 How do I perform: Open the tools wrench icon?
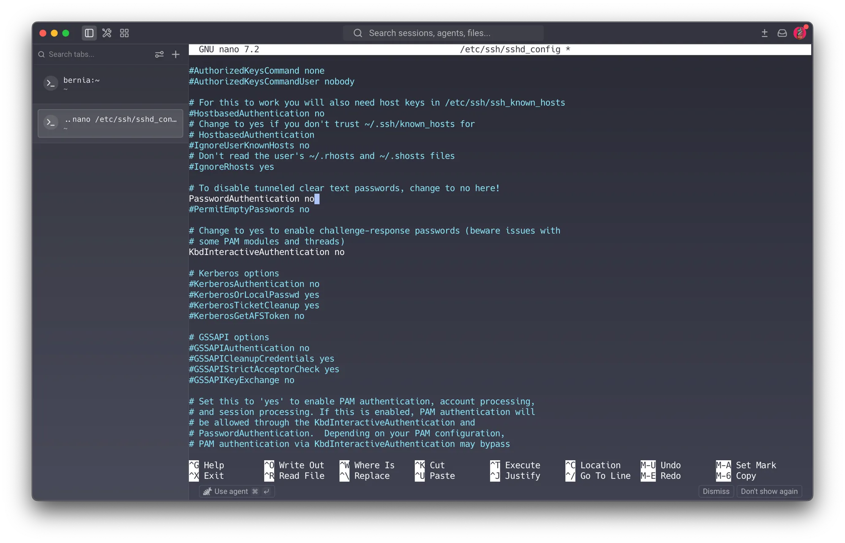point(107,33)
